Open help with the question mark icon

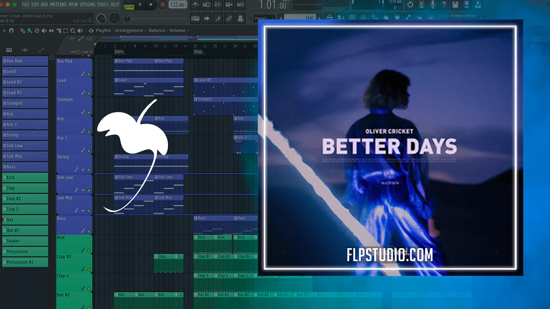(x=444, y=5)
